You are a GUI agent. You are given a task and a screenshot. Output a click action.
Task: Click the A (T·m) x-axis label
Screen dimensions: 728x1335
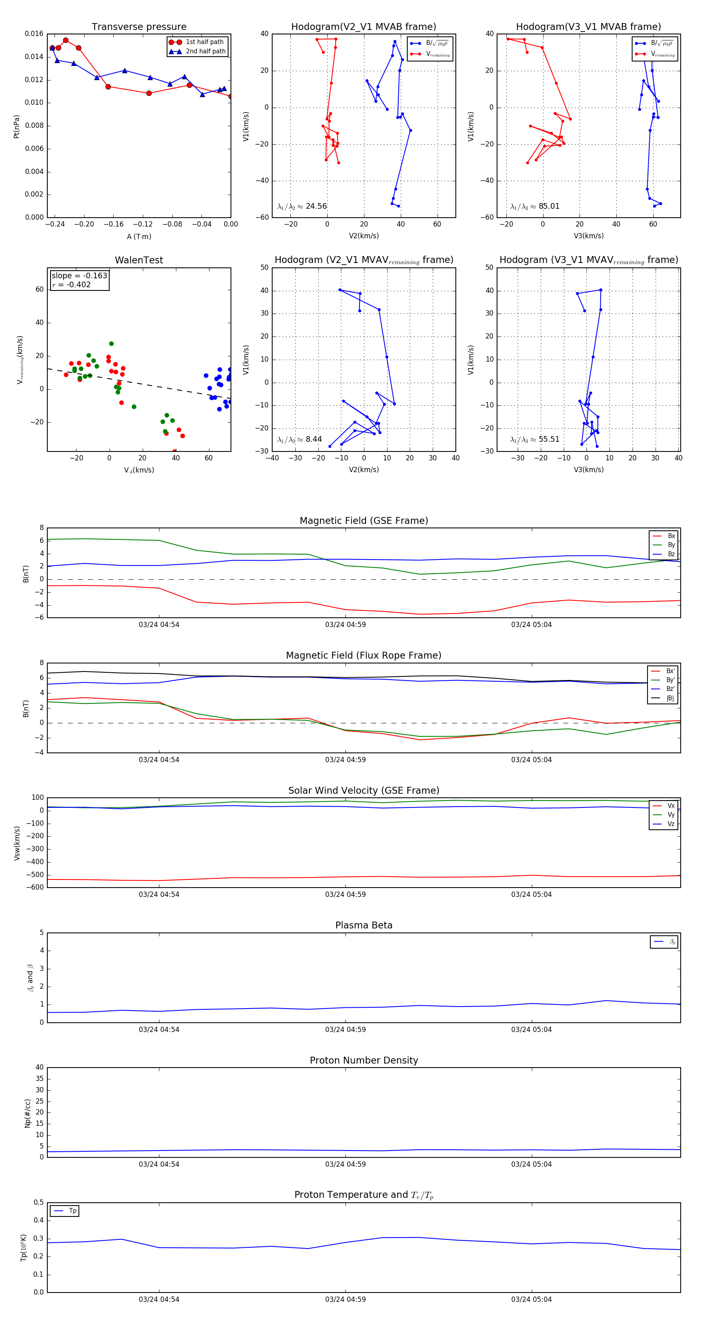coord(139,236)
